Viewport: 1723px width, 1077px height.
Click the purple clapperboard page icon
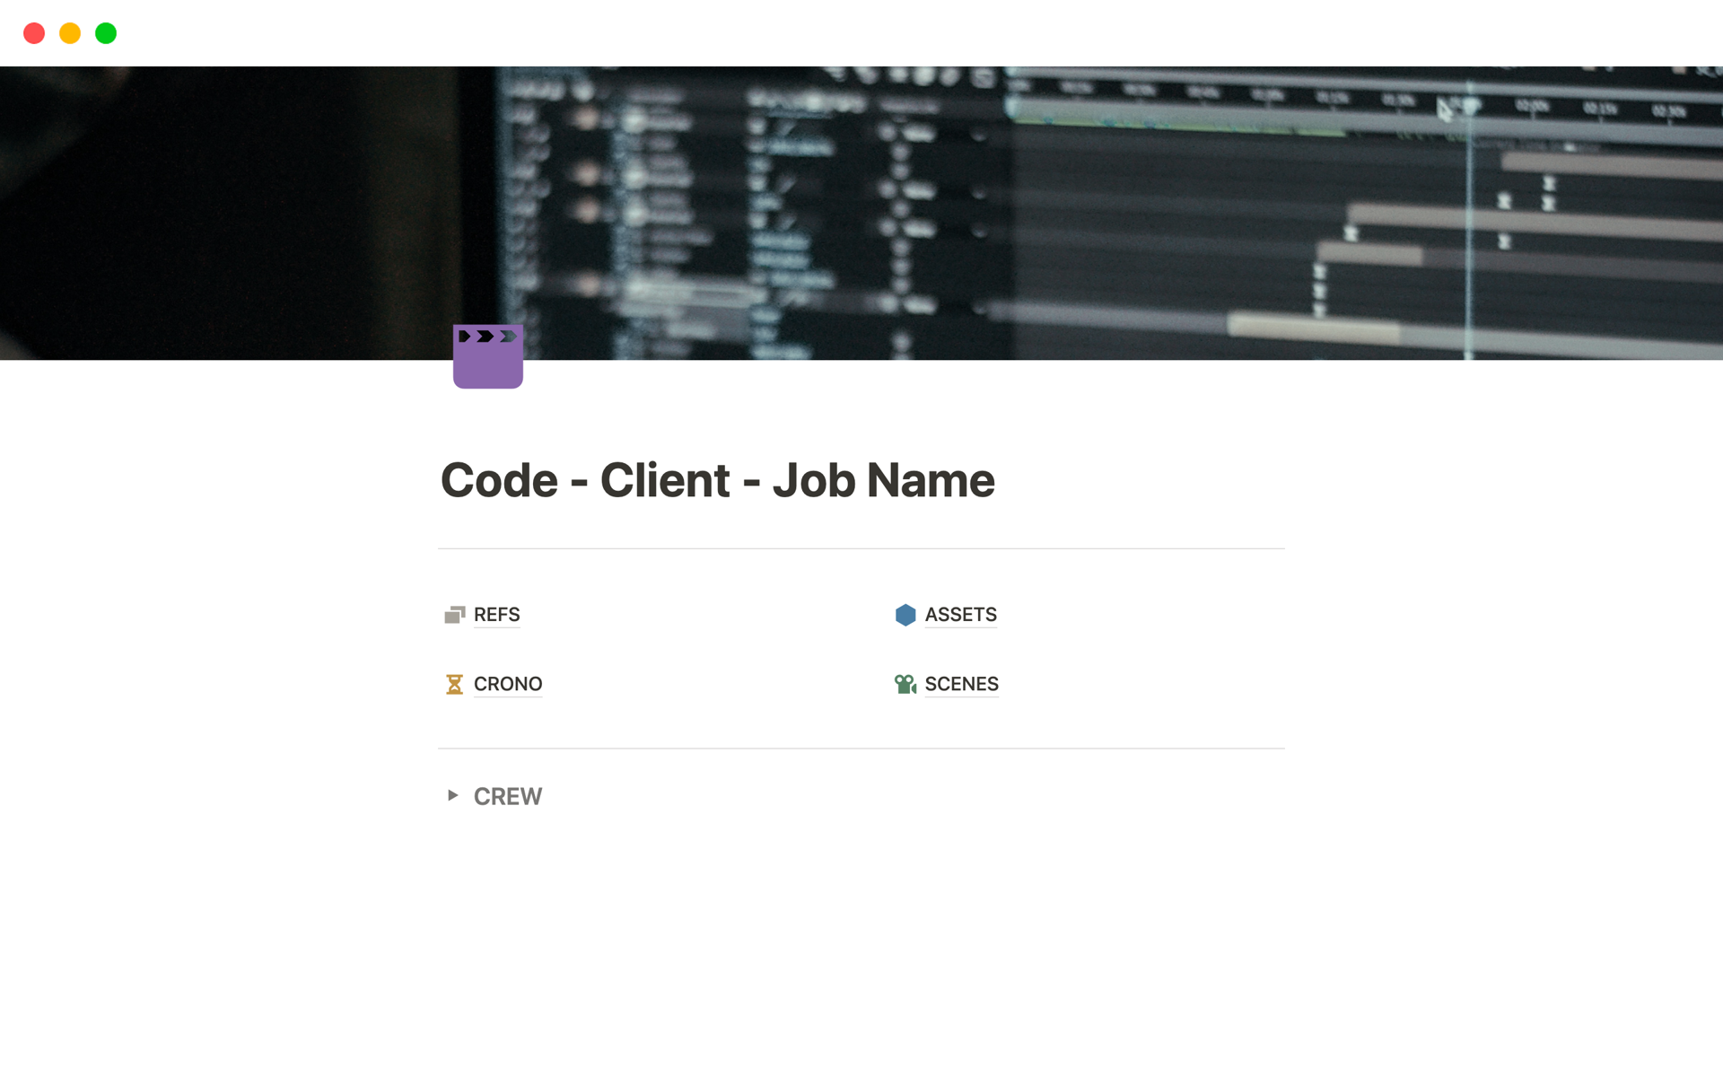pyautogui.click(x=487, y=356)
